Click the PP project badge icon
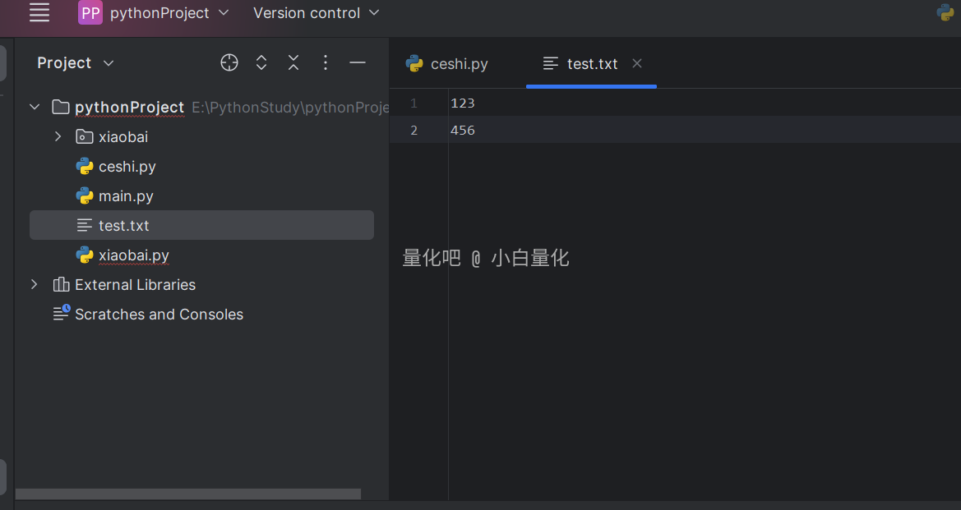 click(90, 13)
